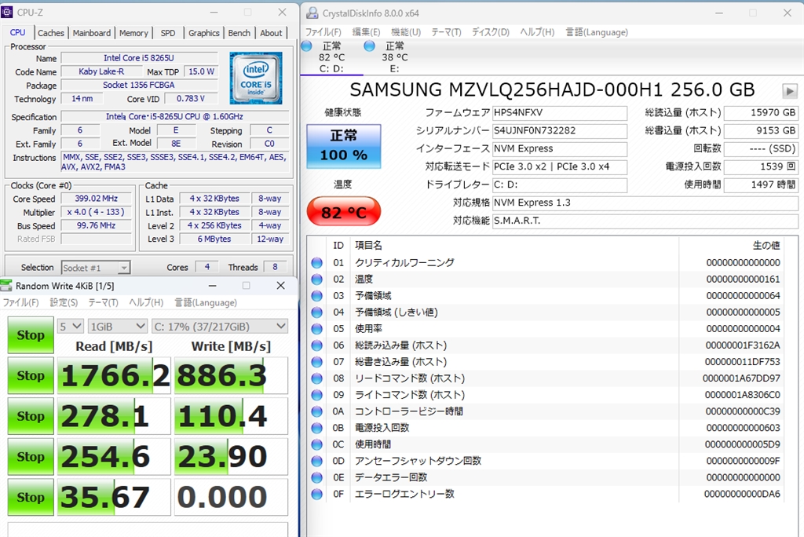Open CrystalDiskInfo テーマ(T) menu

[446, 32]
